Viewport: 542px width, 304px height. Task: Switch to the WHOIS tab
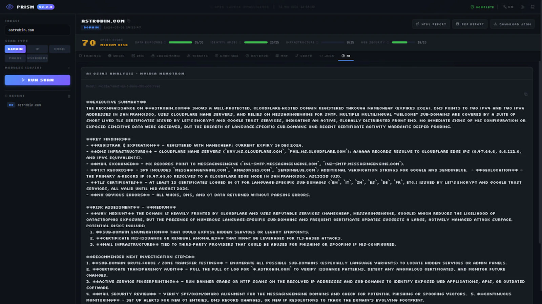(116, 56)
